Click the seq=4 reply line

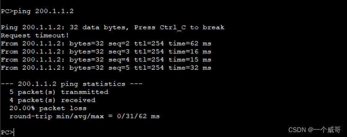(x=106, y=60)
